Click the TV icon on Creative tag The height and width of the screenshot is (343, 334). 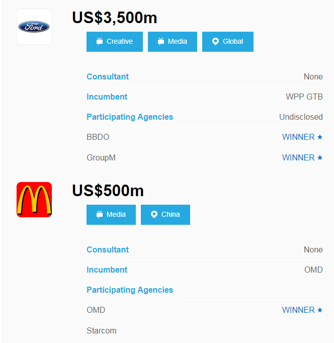[99, 42]
